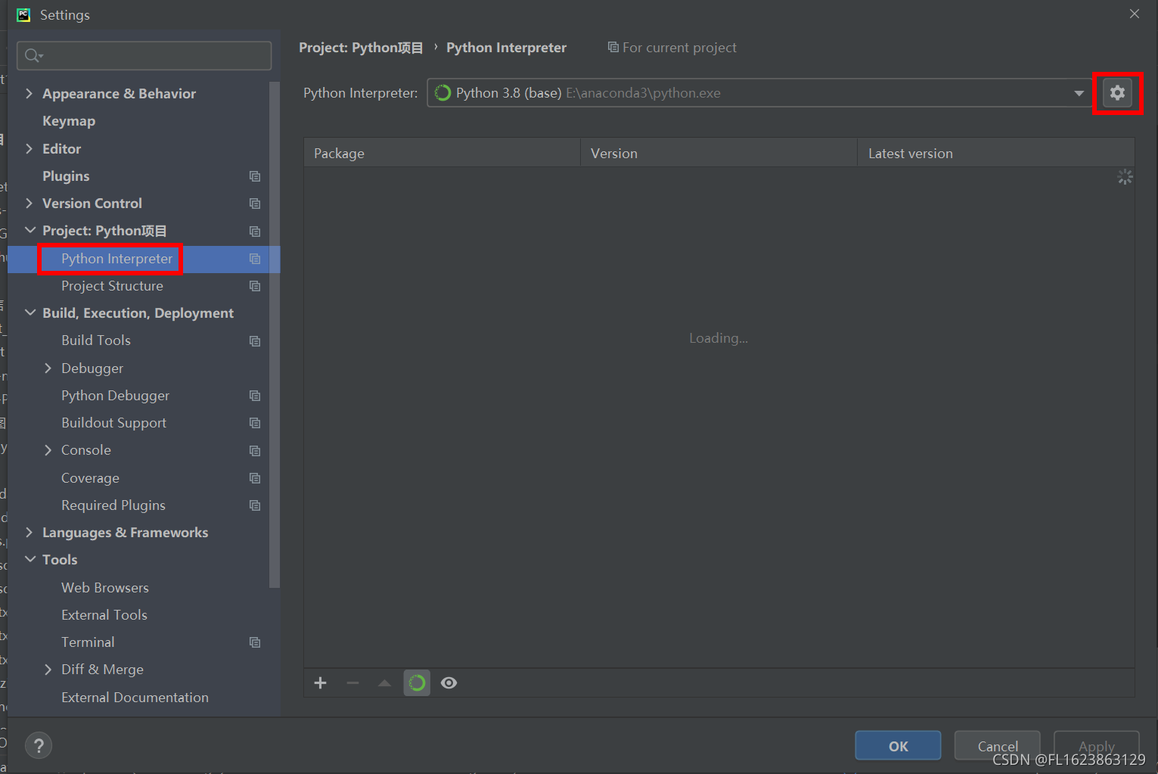The height and width of the screenshot is (774, 1158).
Task: Click project-level icon beside Python Interpreter row
Action: (255, 259)
